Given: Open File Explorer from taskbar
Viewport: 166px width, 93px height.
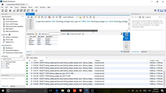Looking at the screenshot, I should (x=63, y=91).
